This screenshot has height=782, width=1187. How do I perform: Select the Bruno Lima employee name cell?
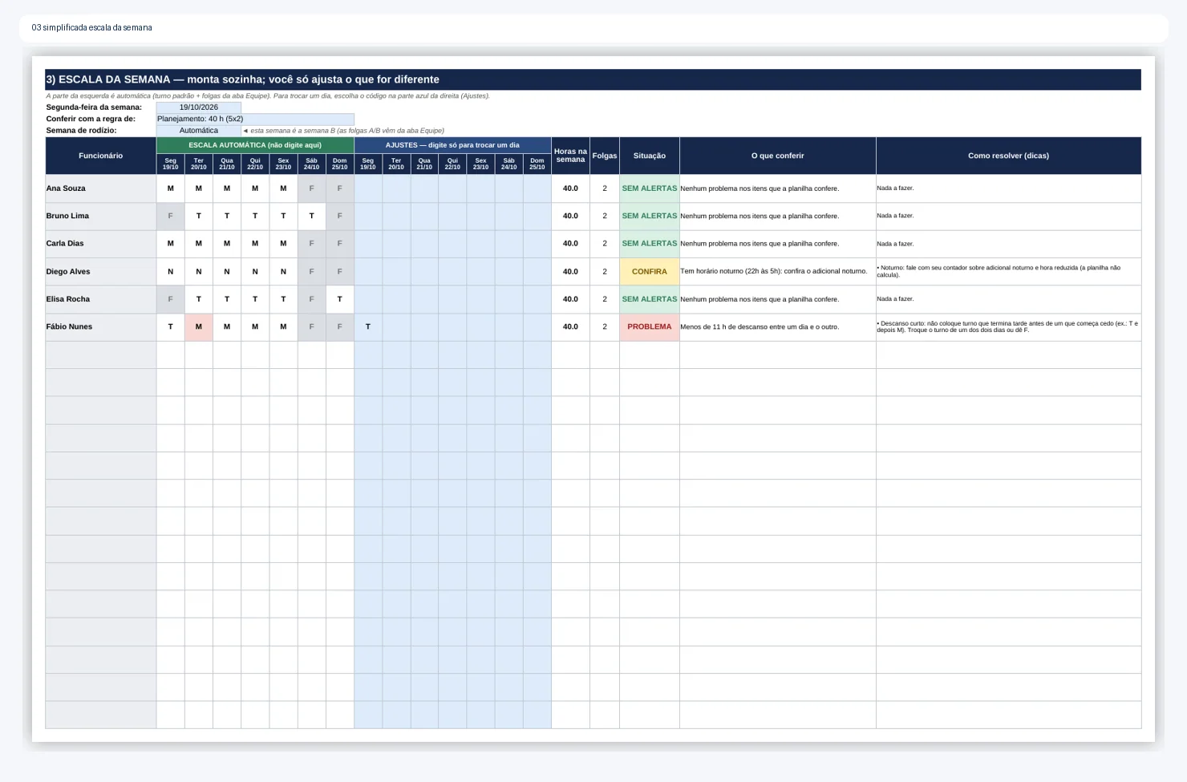pos(101,216)
